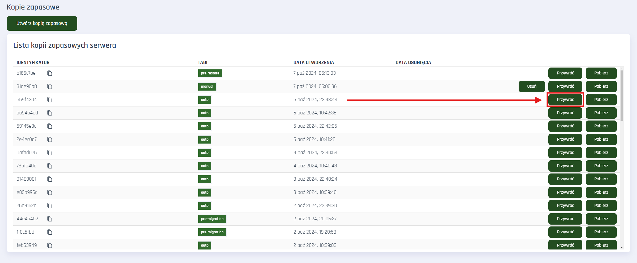Viewport: 637px width, 263px height.
Task: Copy the aa94a4ed backup ID
Action: (x=50, y=113)
